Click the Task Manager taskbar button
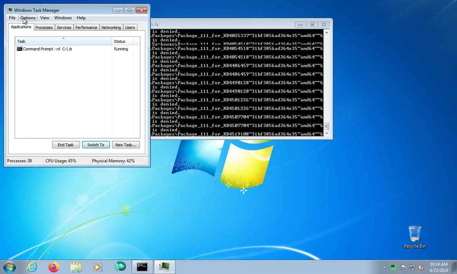 coord(165,267)
